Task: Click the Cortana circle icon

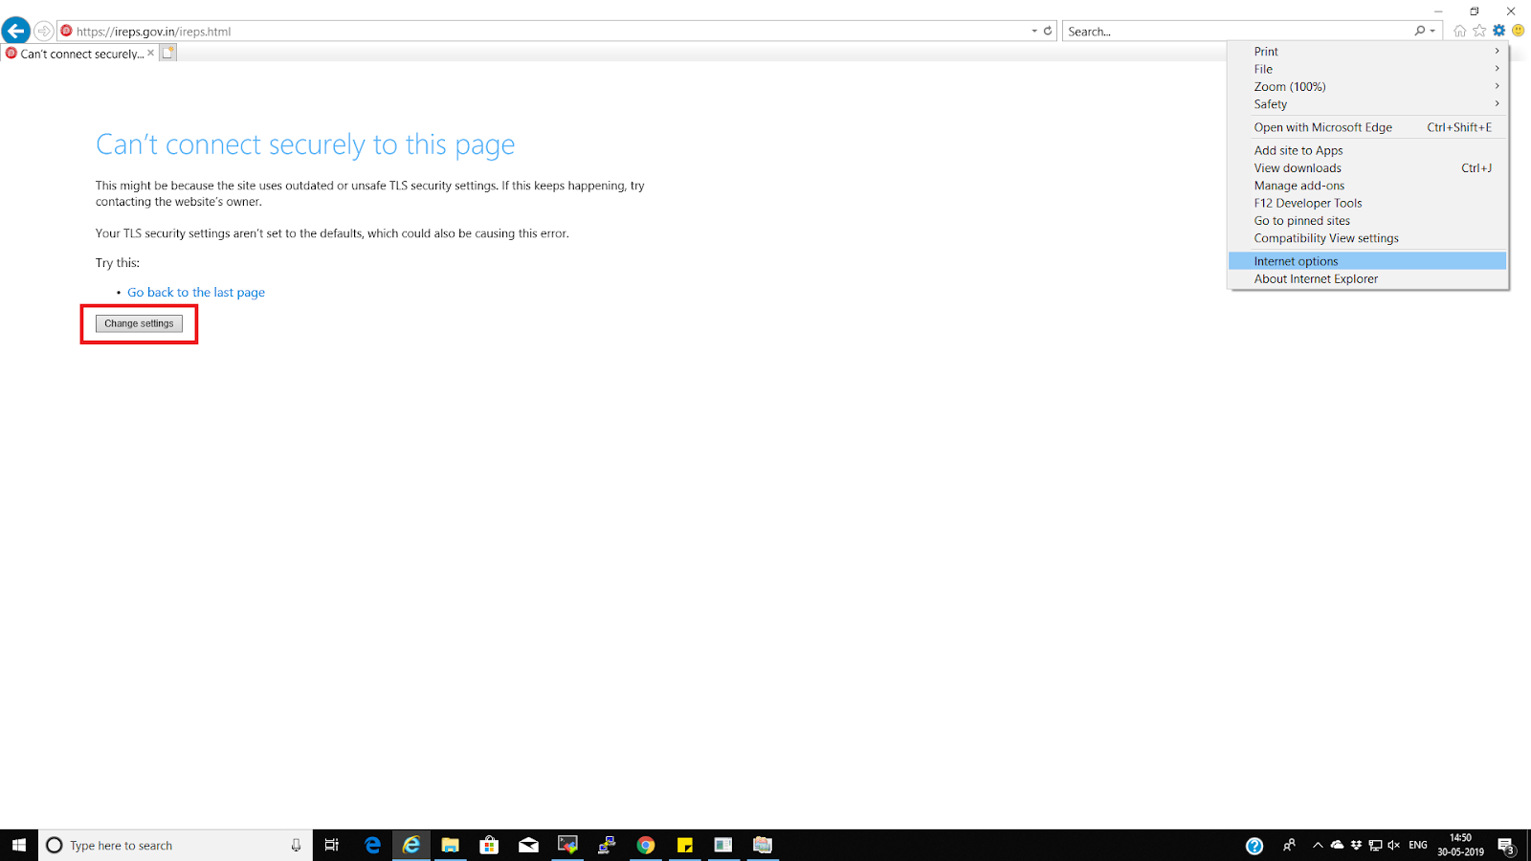Action: (x=55, y=845)
